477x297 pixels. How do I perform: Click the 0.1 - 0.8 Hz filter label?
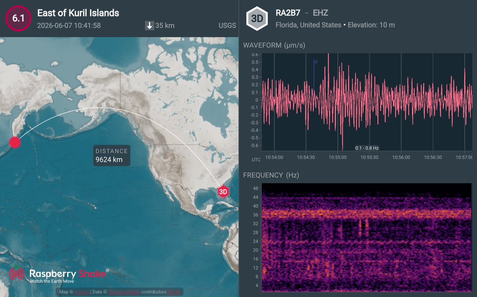coord(367,148)
